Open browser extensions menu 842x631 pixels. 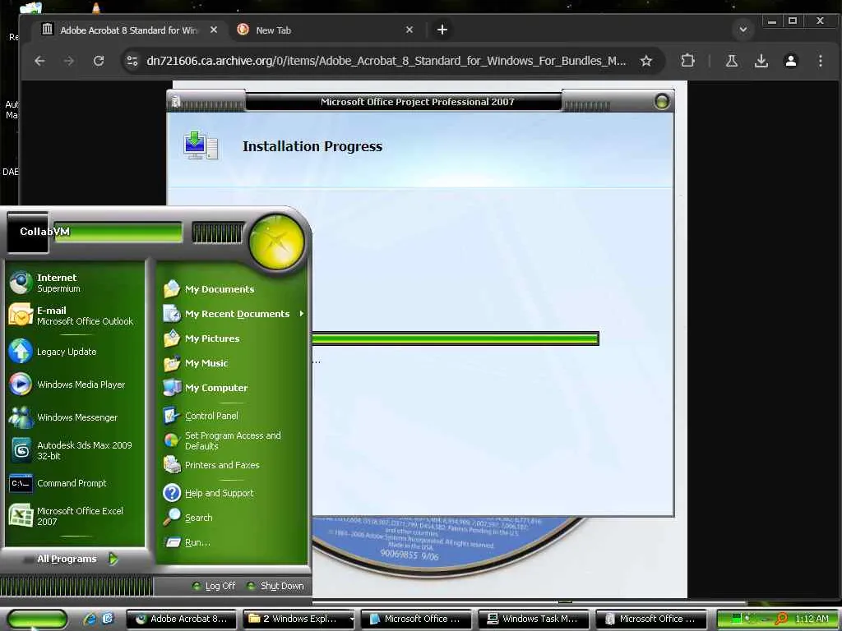coord(687,61)
